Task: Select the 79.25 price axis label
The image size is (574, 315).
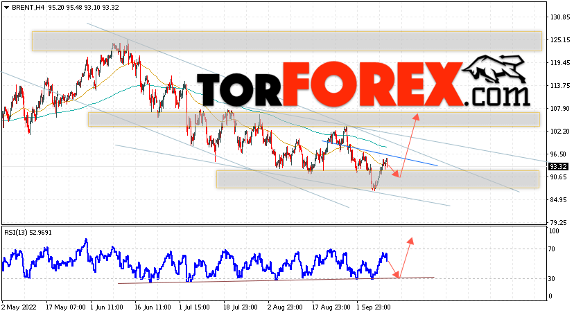Action: (x=559, y=222)
